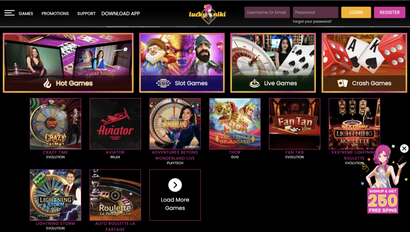
Task: Click the 777 slot machine icon
Action: 163,83
